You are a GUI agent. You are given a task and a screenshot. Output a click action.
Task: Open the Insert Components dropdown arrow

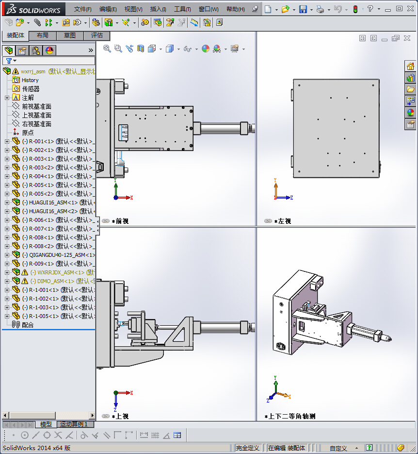pos(28,23)
